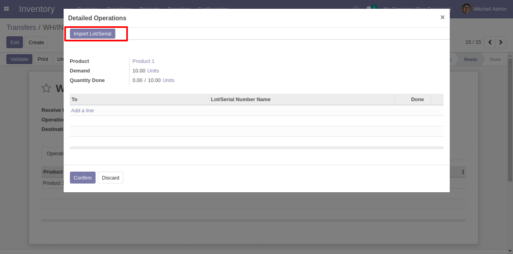Image resolution: width=513 pixels, height=254 pixels.
Task: Open the messages conversation icon
Action: pyautogui.click(x=369, y=9)
